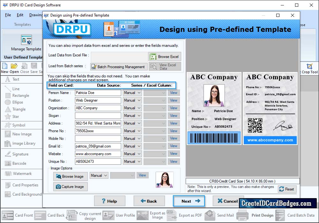Click Export as PDF
This screenshot has width=319, height=223.
click(x=184, y=215)
